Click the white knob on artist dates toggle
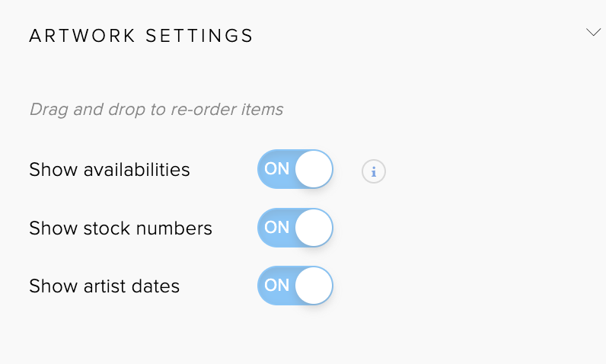The width and height of the screenshot is (606, 364). pos(314,286)
